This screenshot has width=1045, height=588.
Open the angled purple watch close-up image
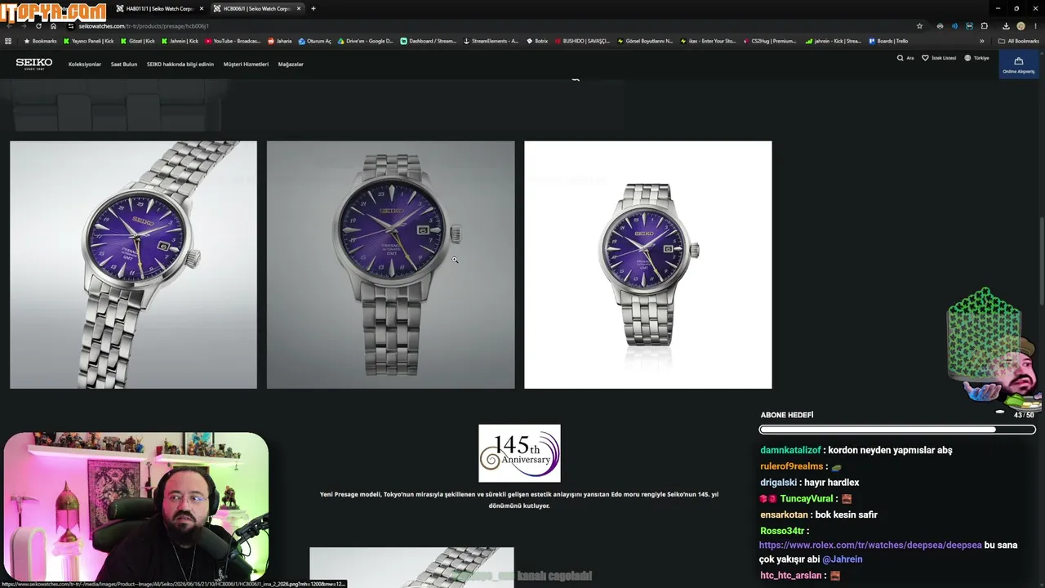133,265
